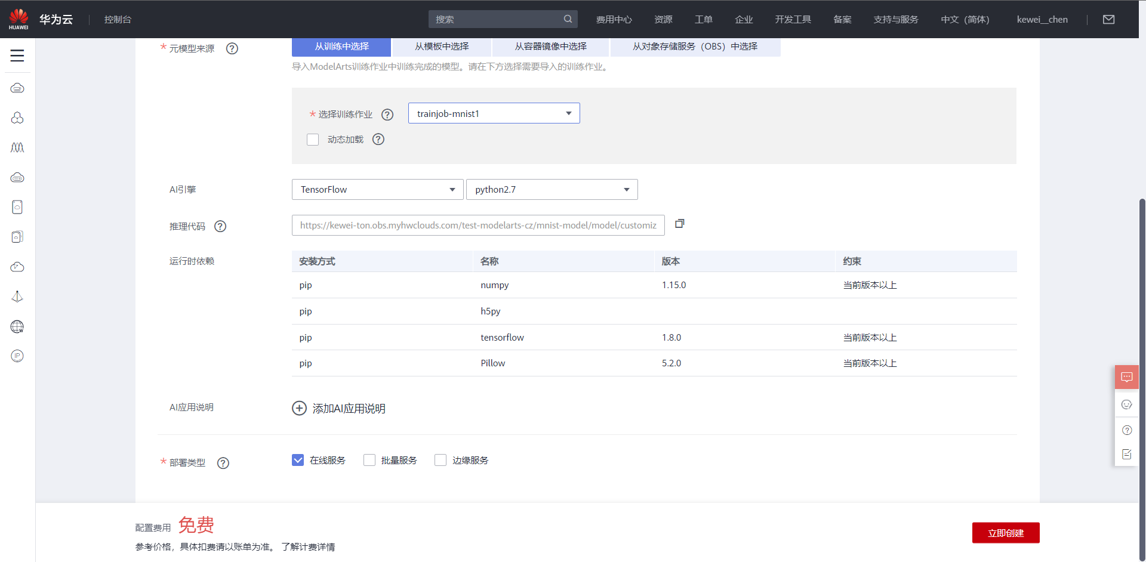Open the elastic cloud server sidebar icon below hamburger
The width and height of the screenshot is (1146, 562).
coord(17,88)
